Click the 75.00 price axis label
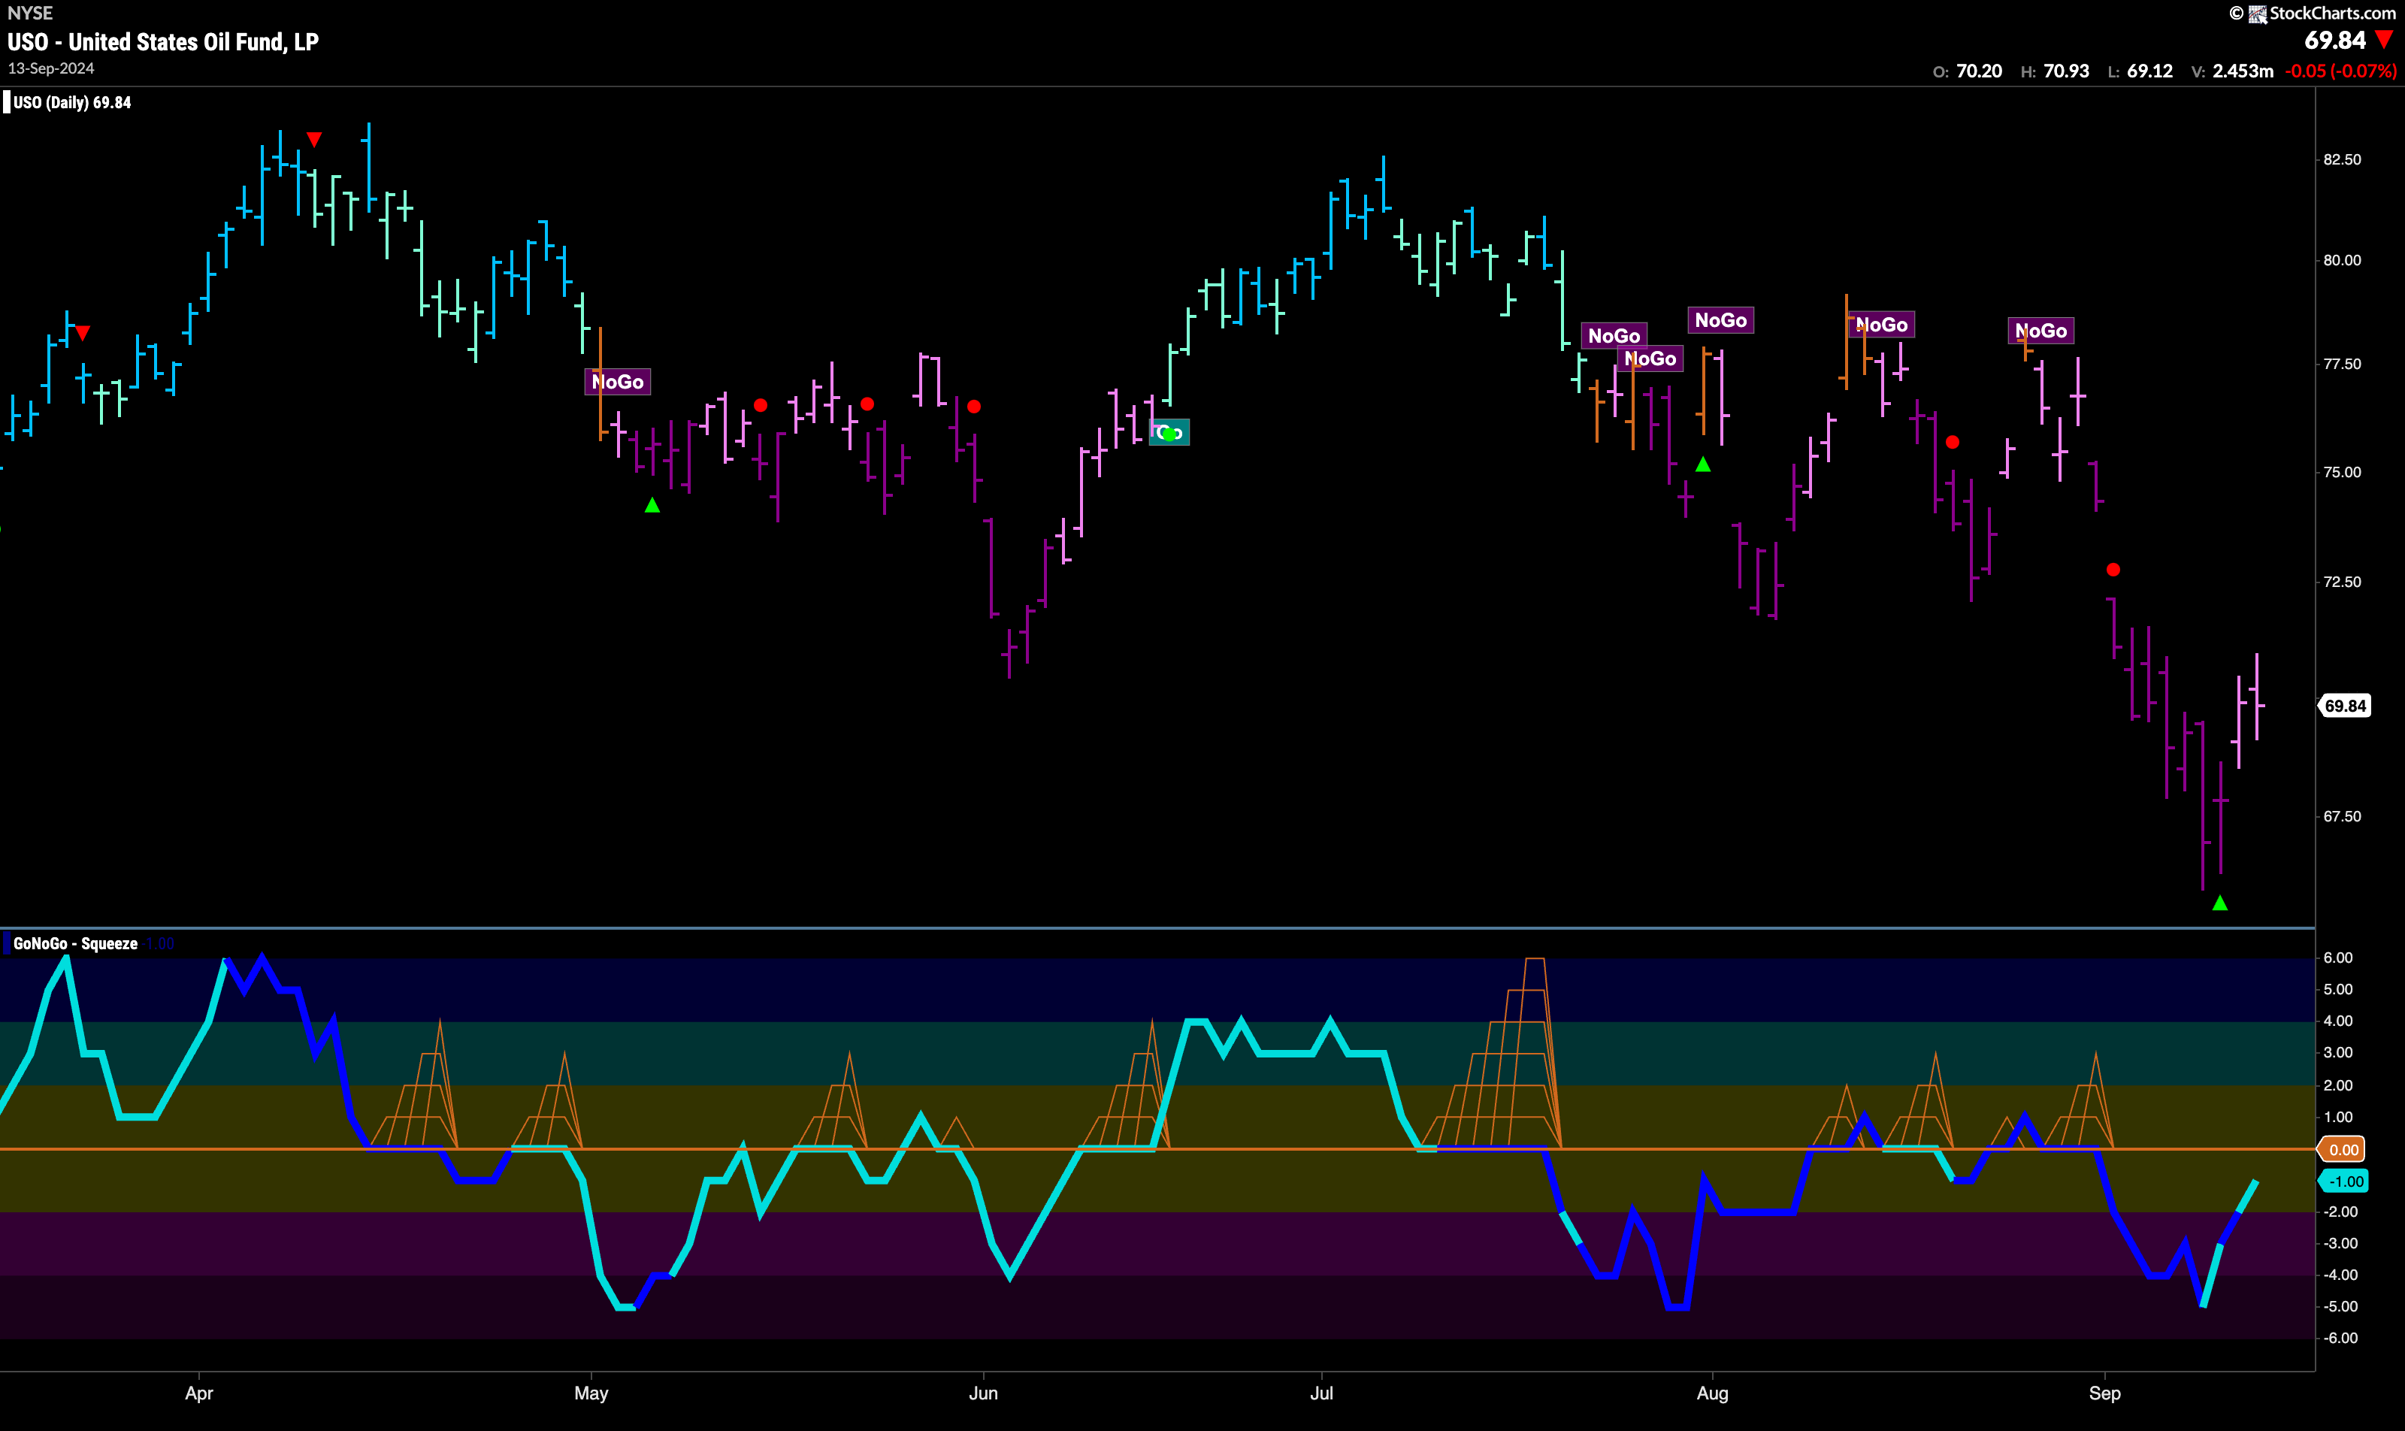 pos(2343,473)
